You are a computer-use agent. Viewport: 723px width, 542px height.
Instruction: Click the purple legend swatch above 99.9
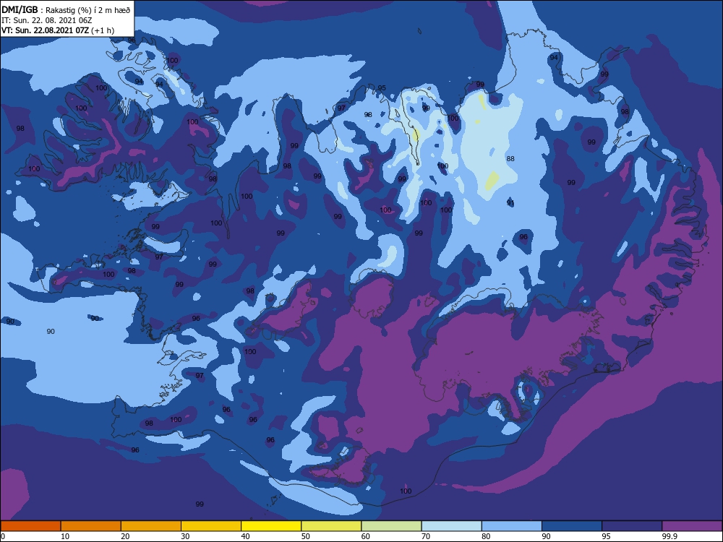(692, 526)
